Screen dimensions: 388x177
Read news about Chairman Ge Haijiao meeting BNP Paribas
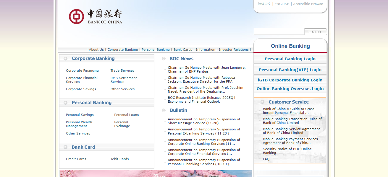206,69
